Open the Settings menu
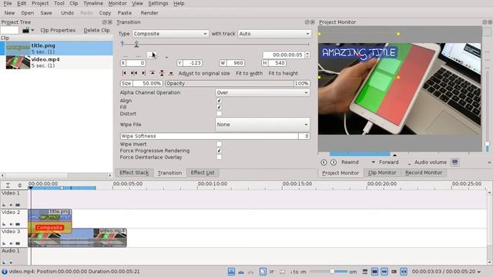 click(x=158, y=3)
